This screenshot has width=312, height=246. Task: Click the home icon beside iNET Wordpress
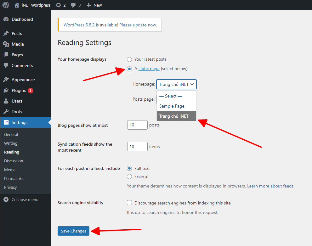[17, 5]
